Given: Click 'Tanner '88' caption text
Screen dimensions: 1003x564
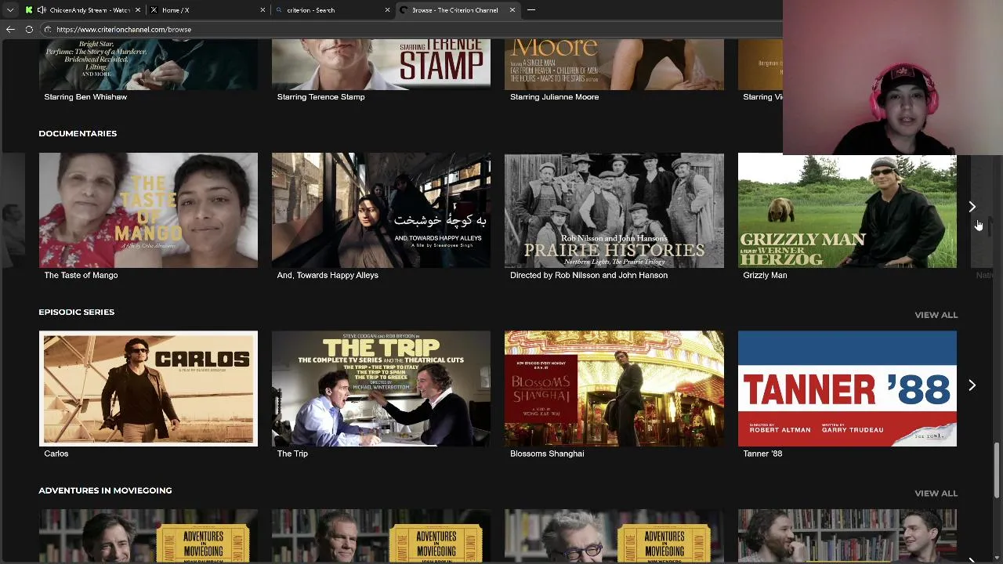Looking at the screenshot, I should [x=762, y=454].
